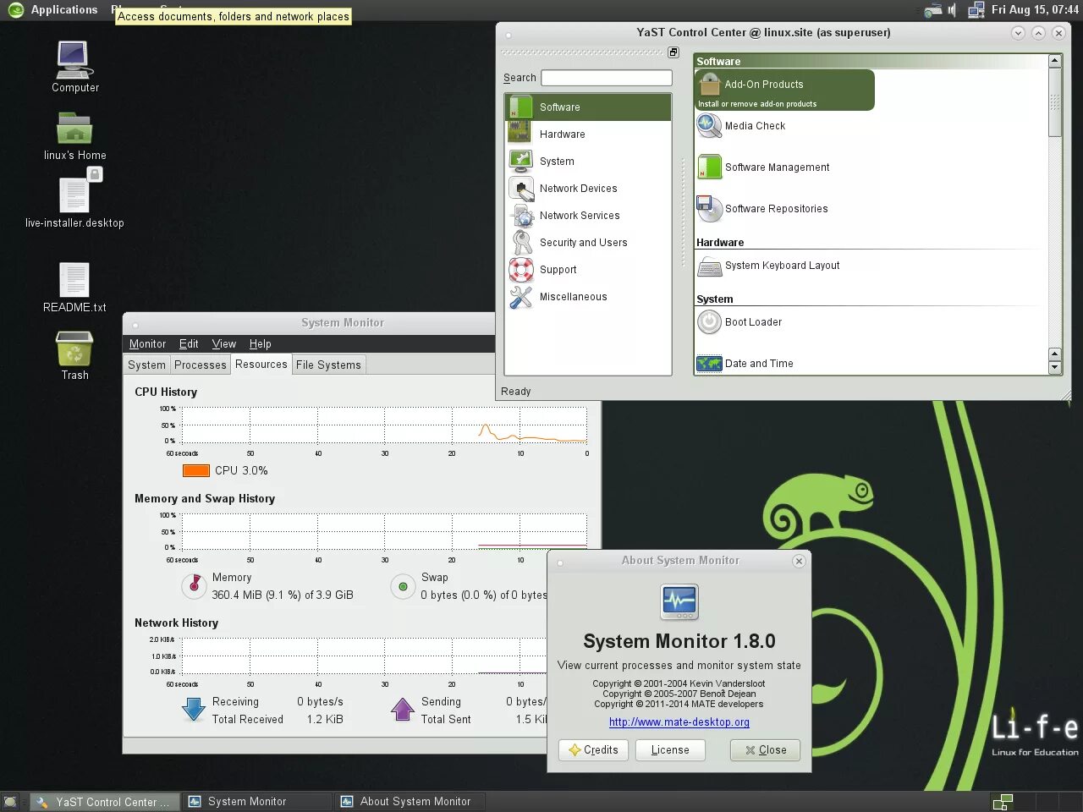The image size is (1083, 812).
Task: Launch the Boot Loader module
Action: [739, 322]
